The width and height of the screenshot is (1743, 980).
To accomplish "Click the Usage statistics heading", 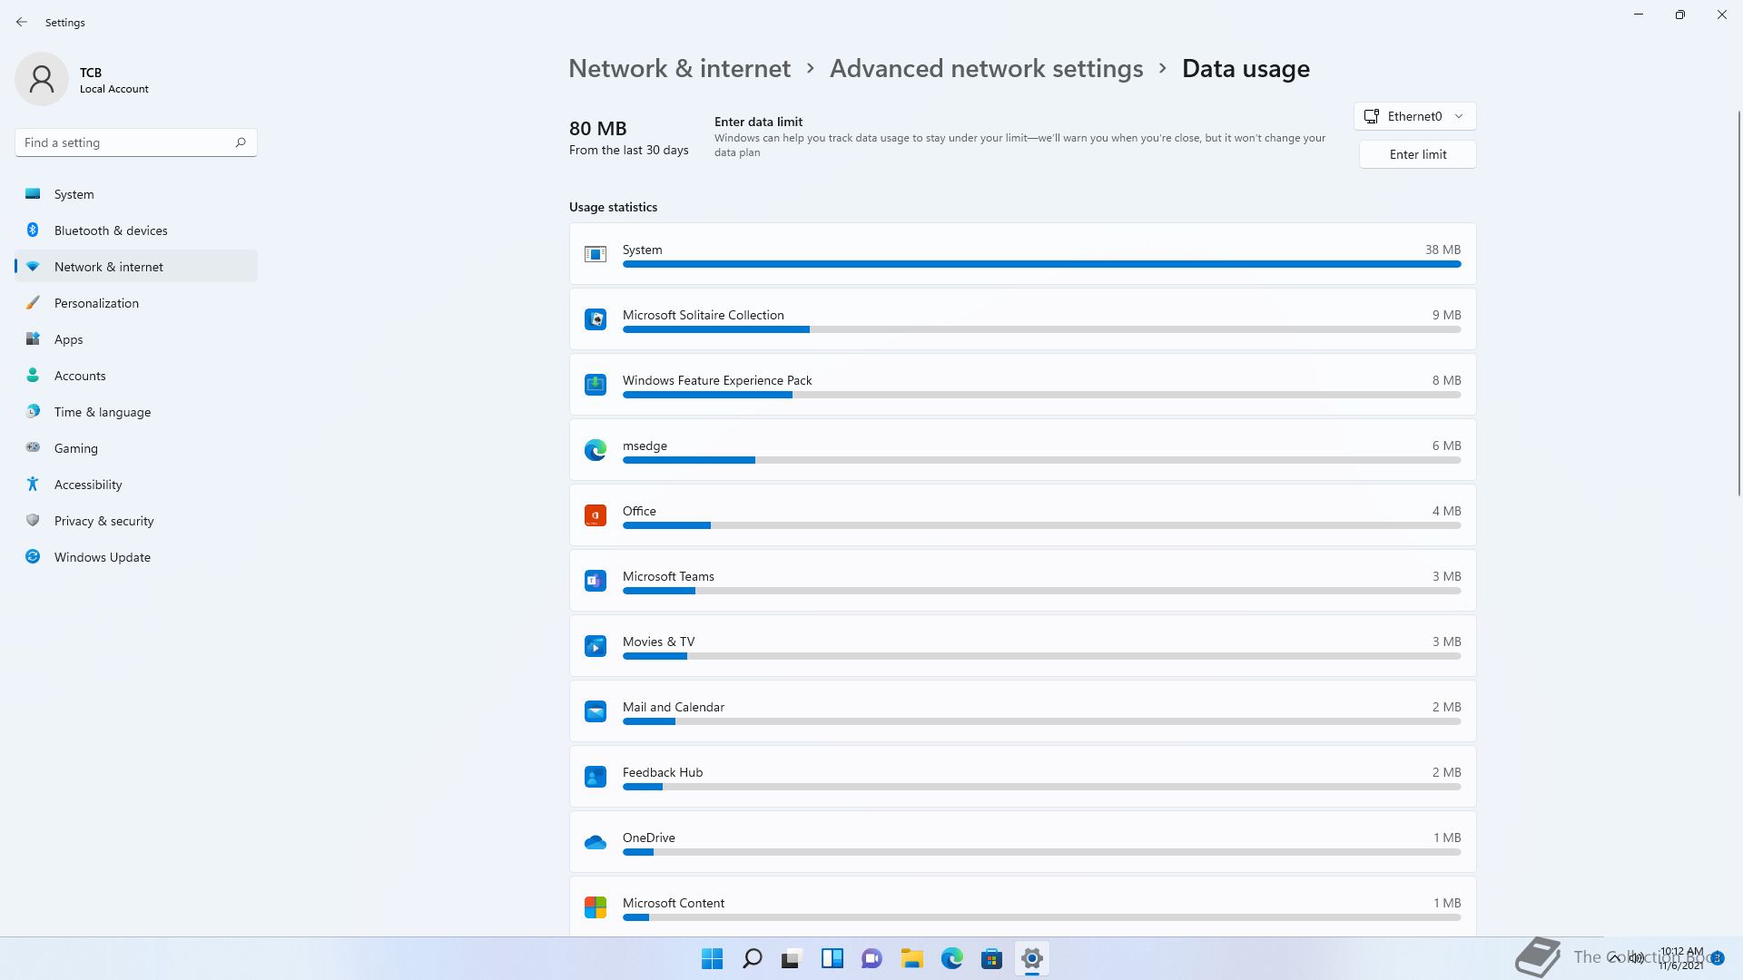I will coord(613,207).
